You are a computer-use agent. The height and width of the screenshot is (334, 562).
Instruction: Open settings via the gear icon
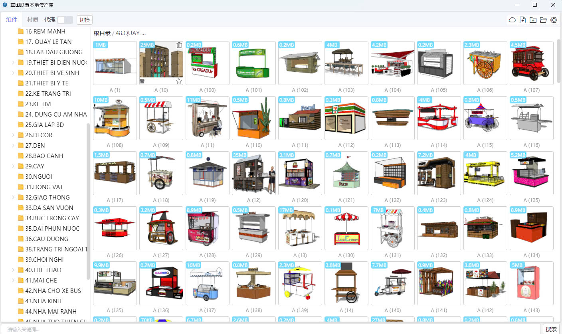[x=554, y=20]
